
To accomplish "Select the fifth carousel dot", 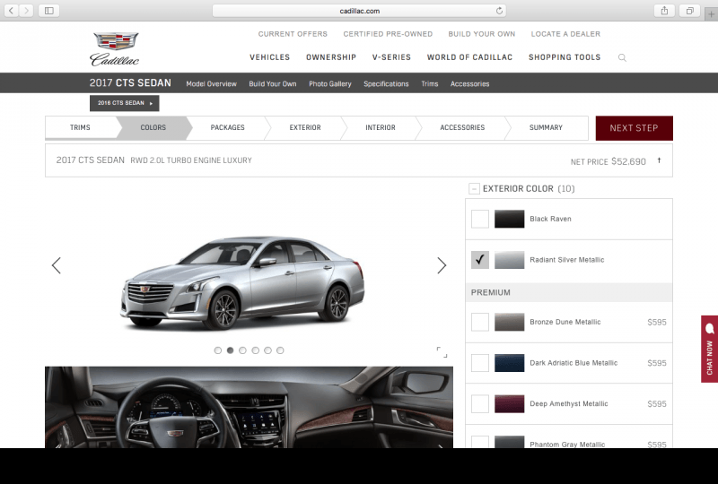I will coord(267,350).
